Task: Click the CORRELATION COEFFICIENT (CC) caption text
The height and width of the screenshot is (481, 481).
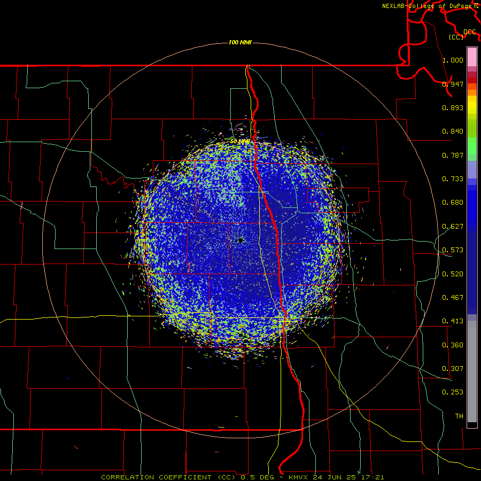Action: tap(168, 477)
